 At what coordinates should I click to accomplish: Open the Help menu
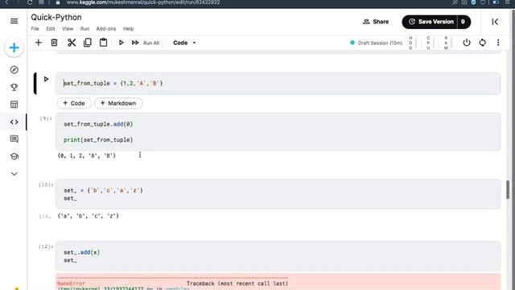[128, 29]
